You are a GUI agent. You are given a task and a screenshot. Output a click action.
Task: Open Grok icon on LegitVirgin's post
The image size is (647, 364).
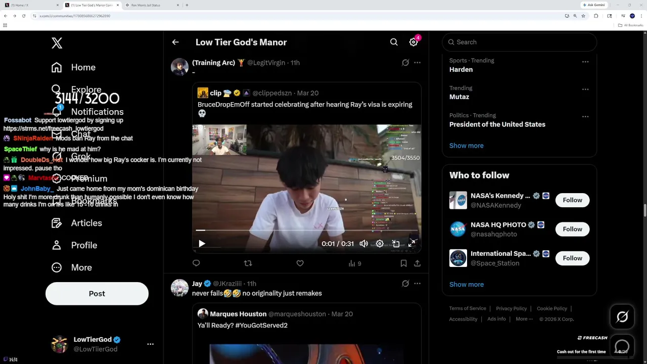[405, 63]
